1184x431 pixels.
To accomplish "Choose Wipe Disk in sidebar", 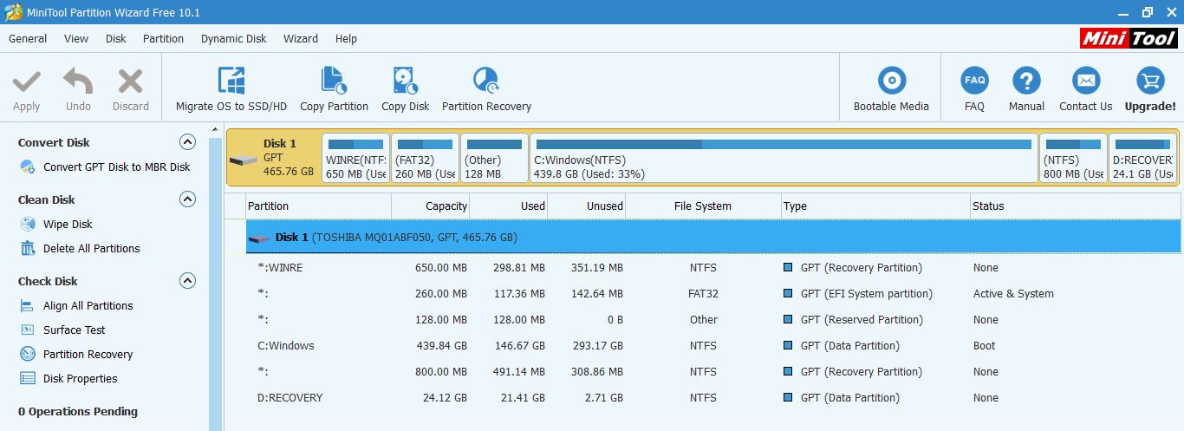I will (68, 224).
